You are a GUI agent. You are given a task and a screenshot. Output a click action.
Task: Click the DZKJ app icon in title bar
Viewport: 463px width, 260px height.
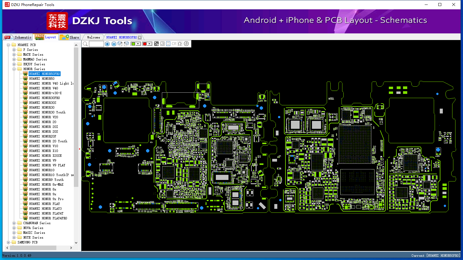[x=7, y=5]
